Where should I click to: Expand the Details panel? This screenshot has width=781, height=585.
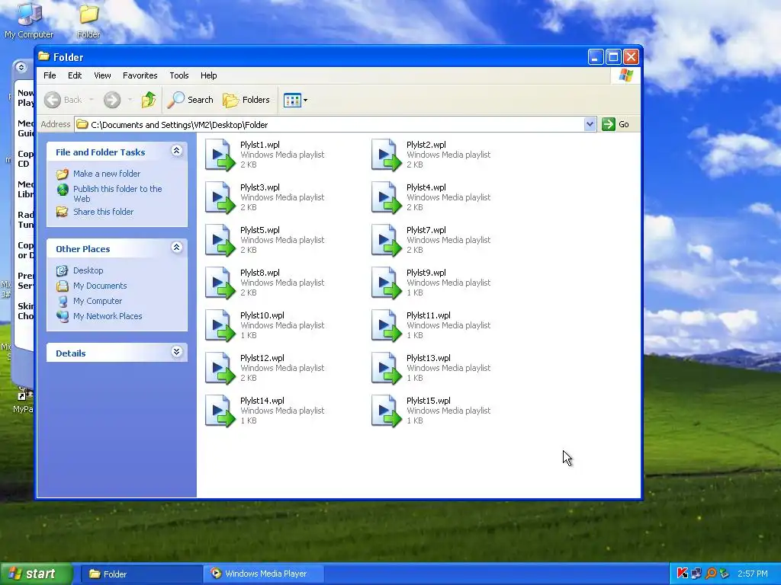(x=176, y=352)
